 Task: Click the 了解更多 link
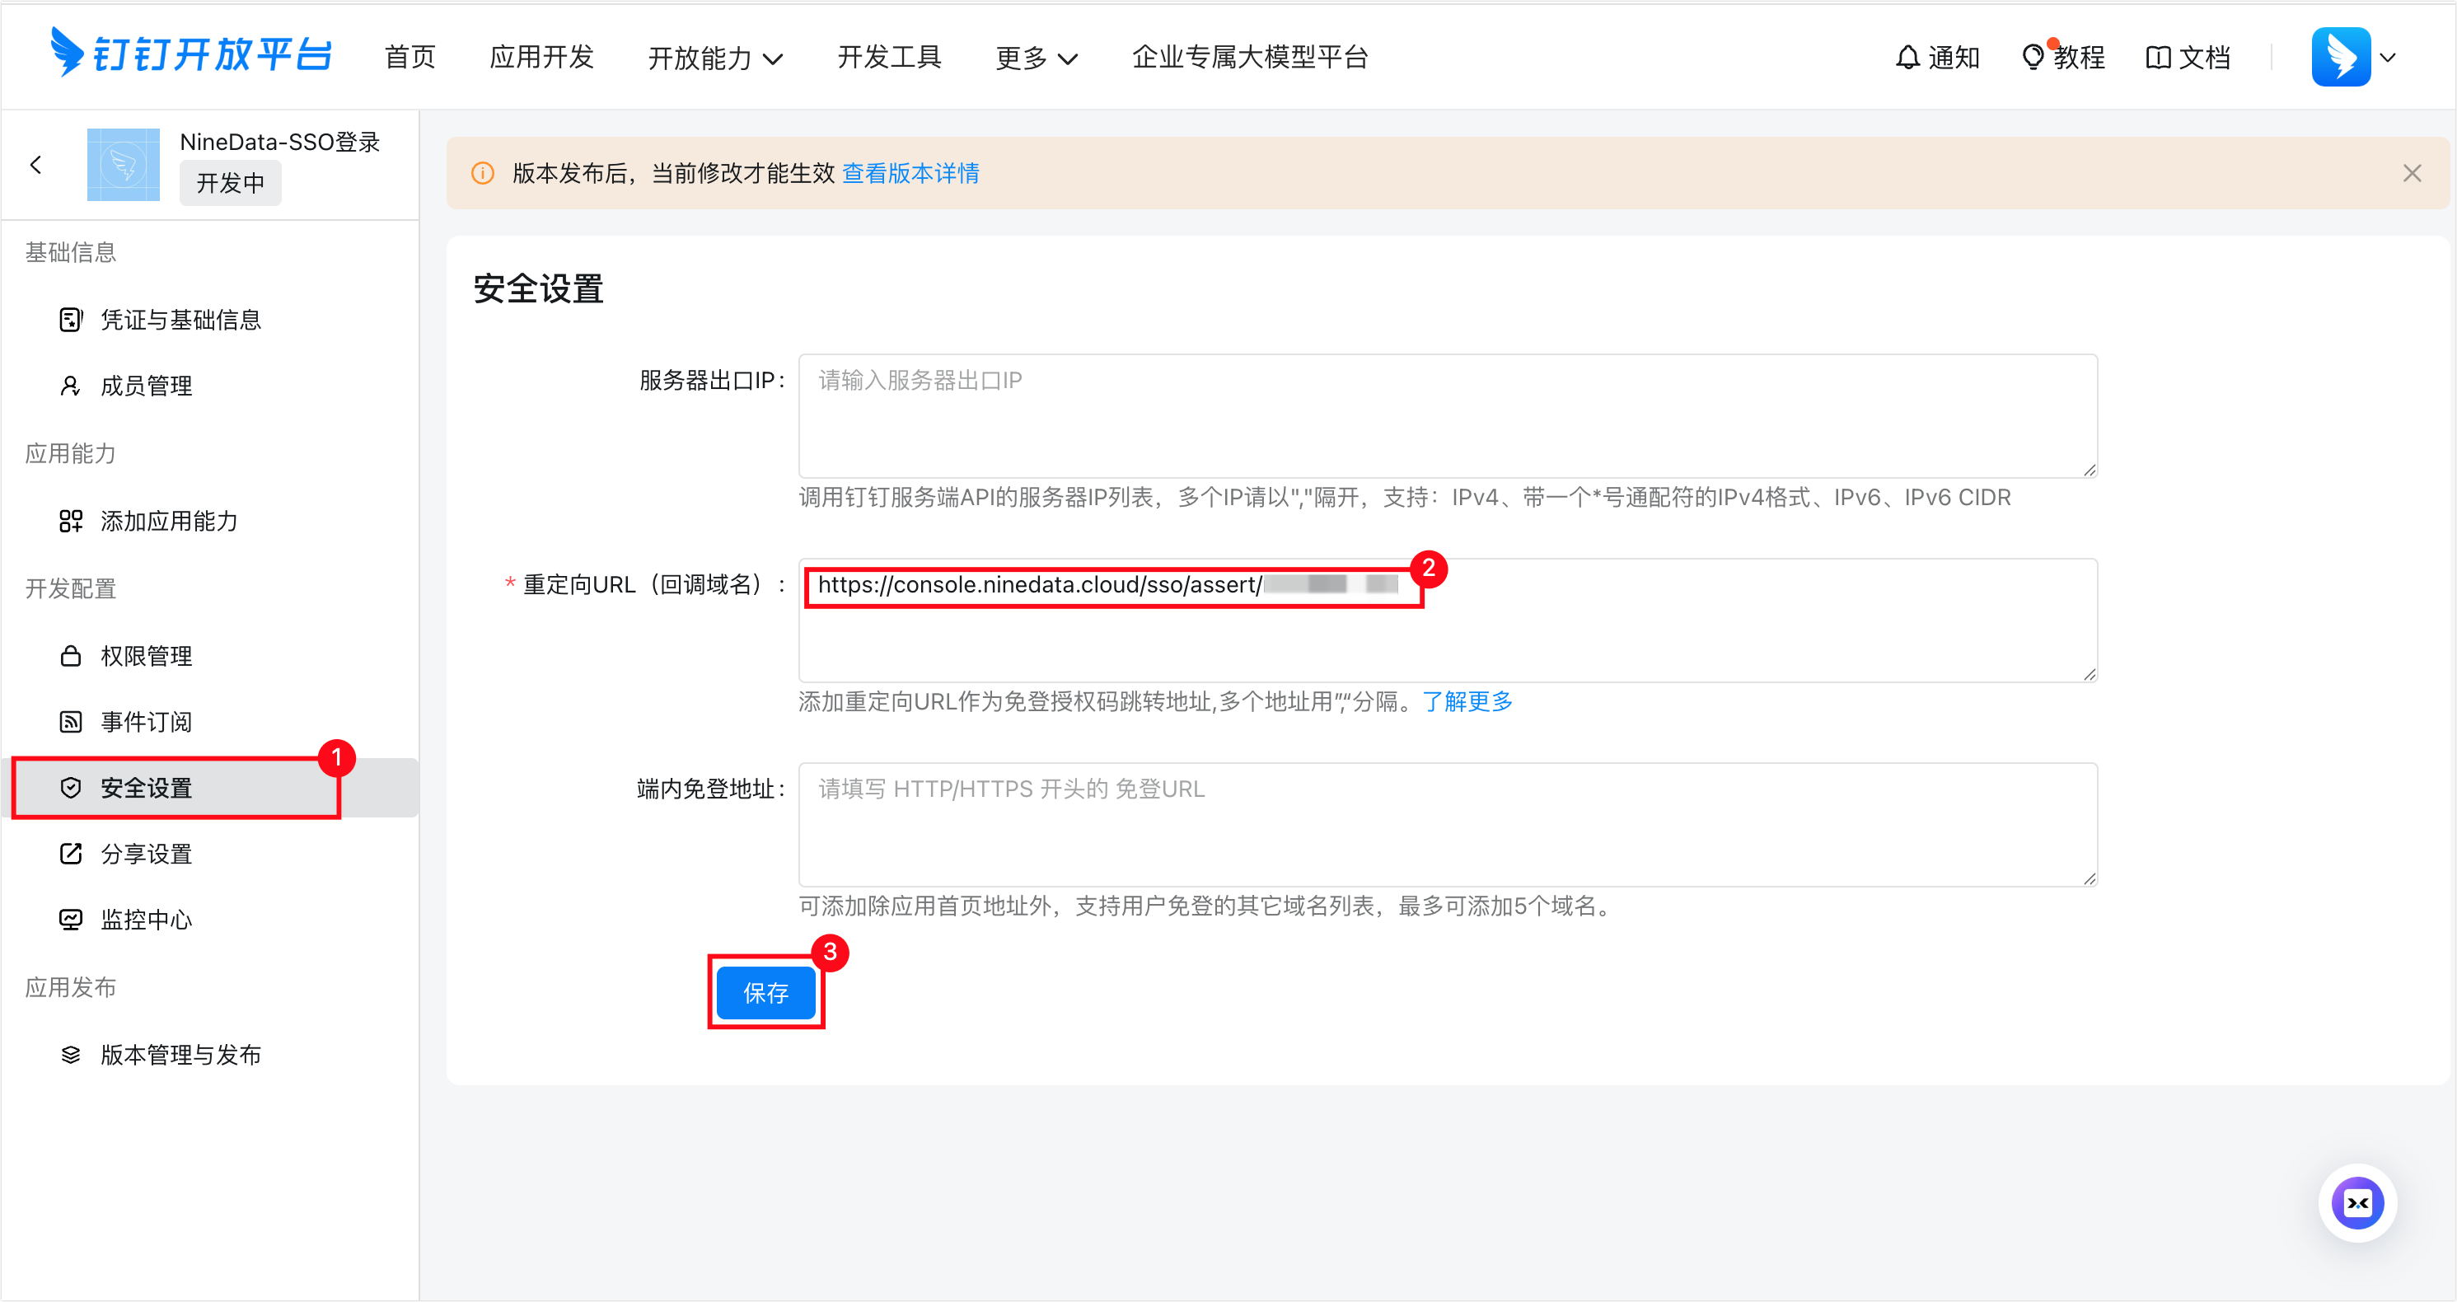point(1467,702)
